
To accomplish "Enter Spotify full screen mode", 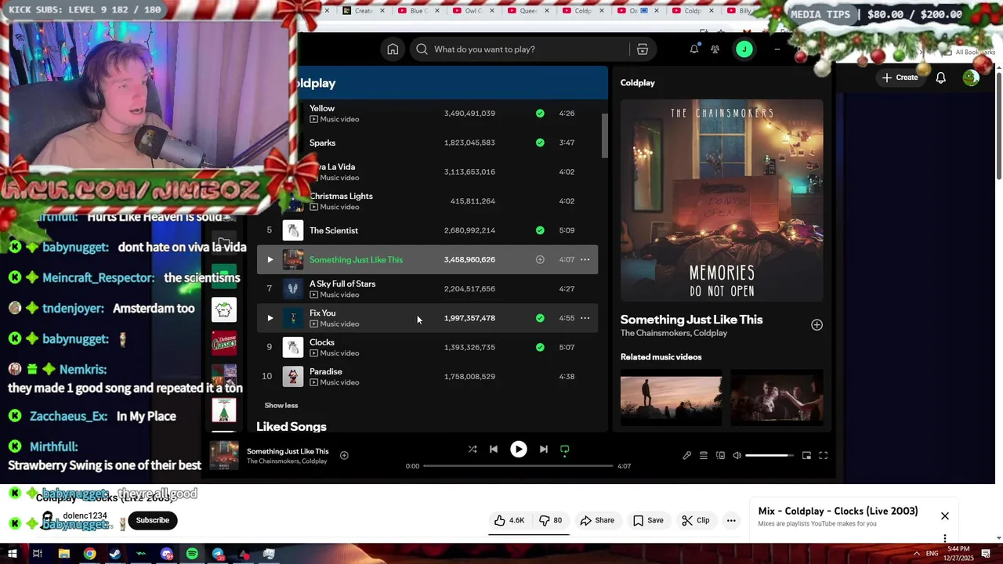I will (824, 456).
